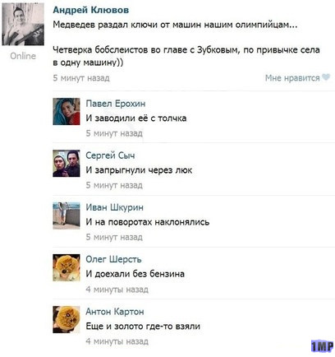
Task: Open Павел Ерохин's avatar thumbnail
Action: tap(67, 112)
